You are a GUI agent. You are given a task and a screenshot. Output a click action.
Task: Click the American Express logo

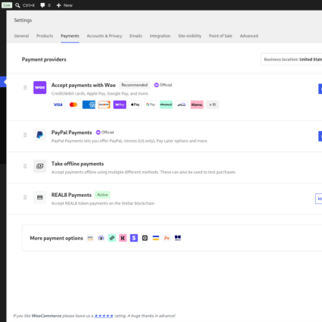tap(89, 105)
